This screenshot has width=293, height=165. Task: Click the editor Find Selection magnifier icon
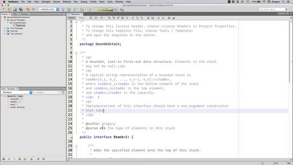point(109,18)
